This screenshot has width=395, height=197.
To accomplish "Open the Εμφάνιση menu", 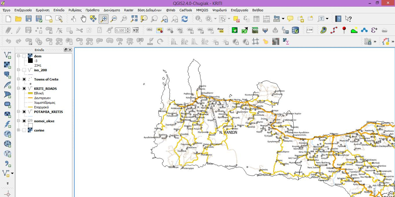I will click(x=43, y=10).
